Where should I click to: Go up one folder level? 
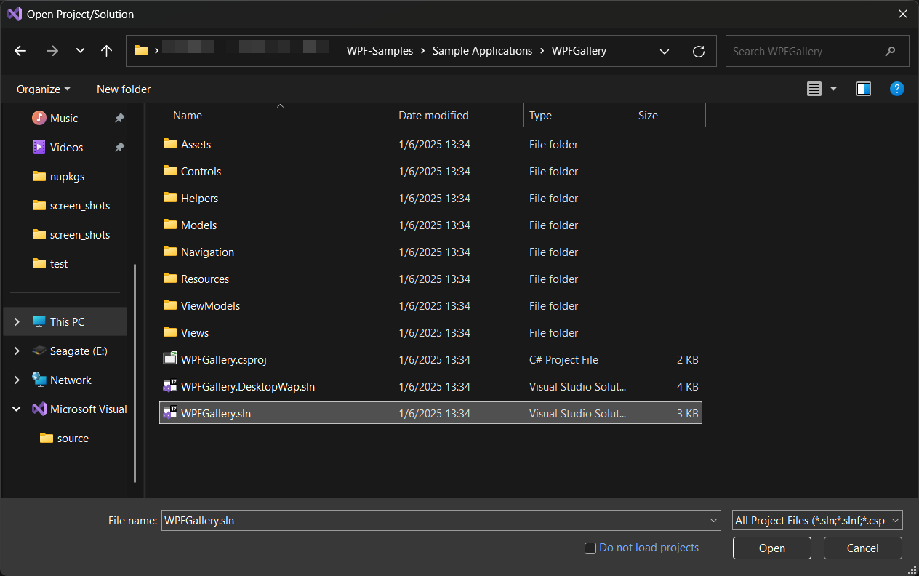pos(107,51)
